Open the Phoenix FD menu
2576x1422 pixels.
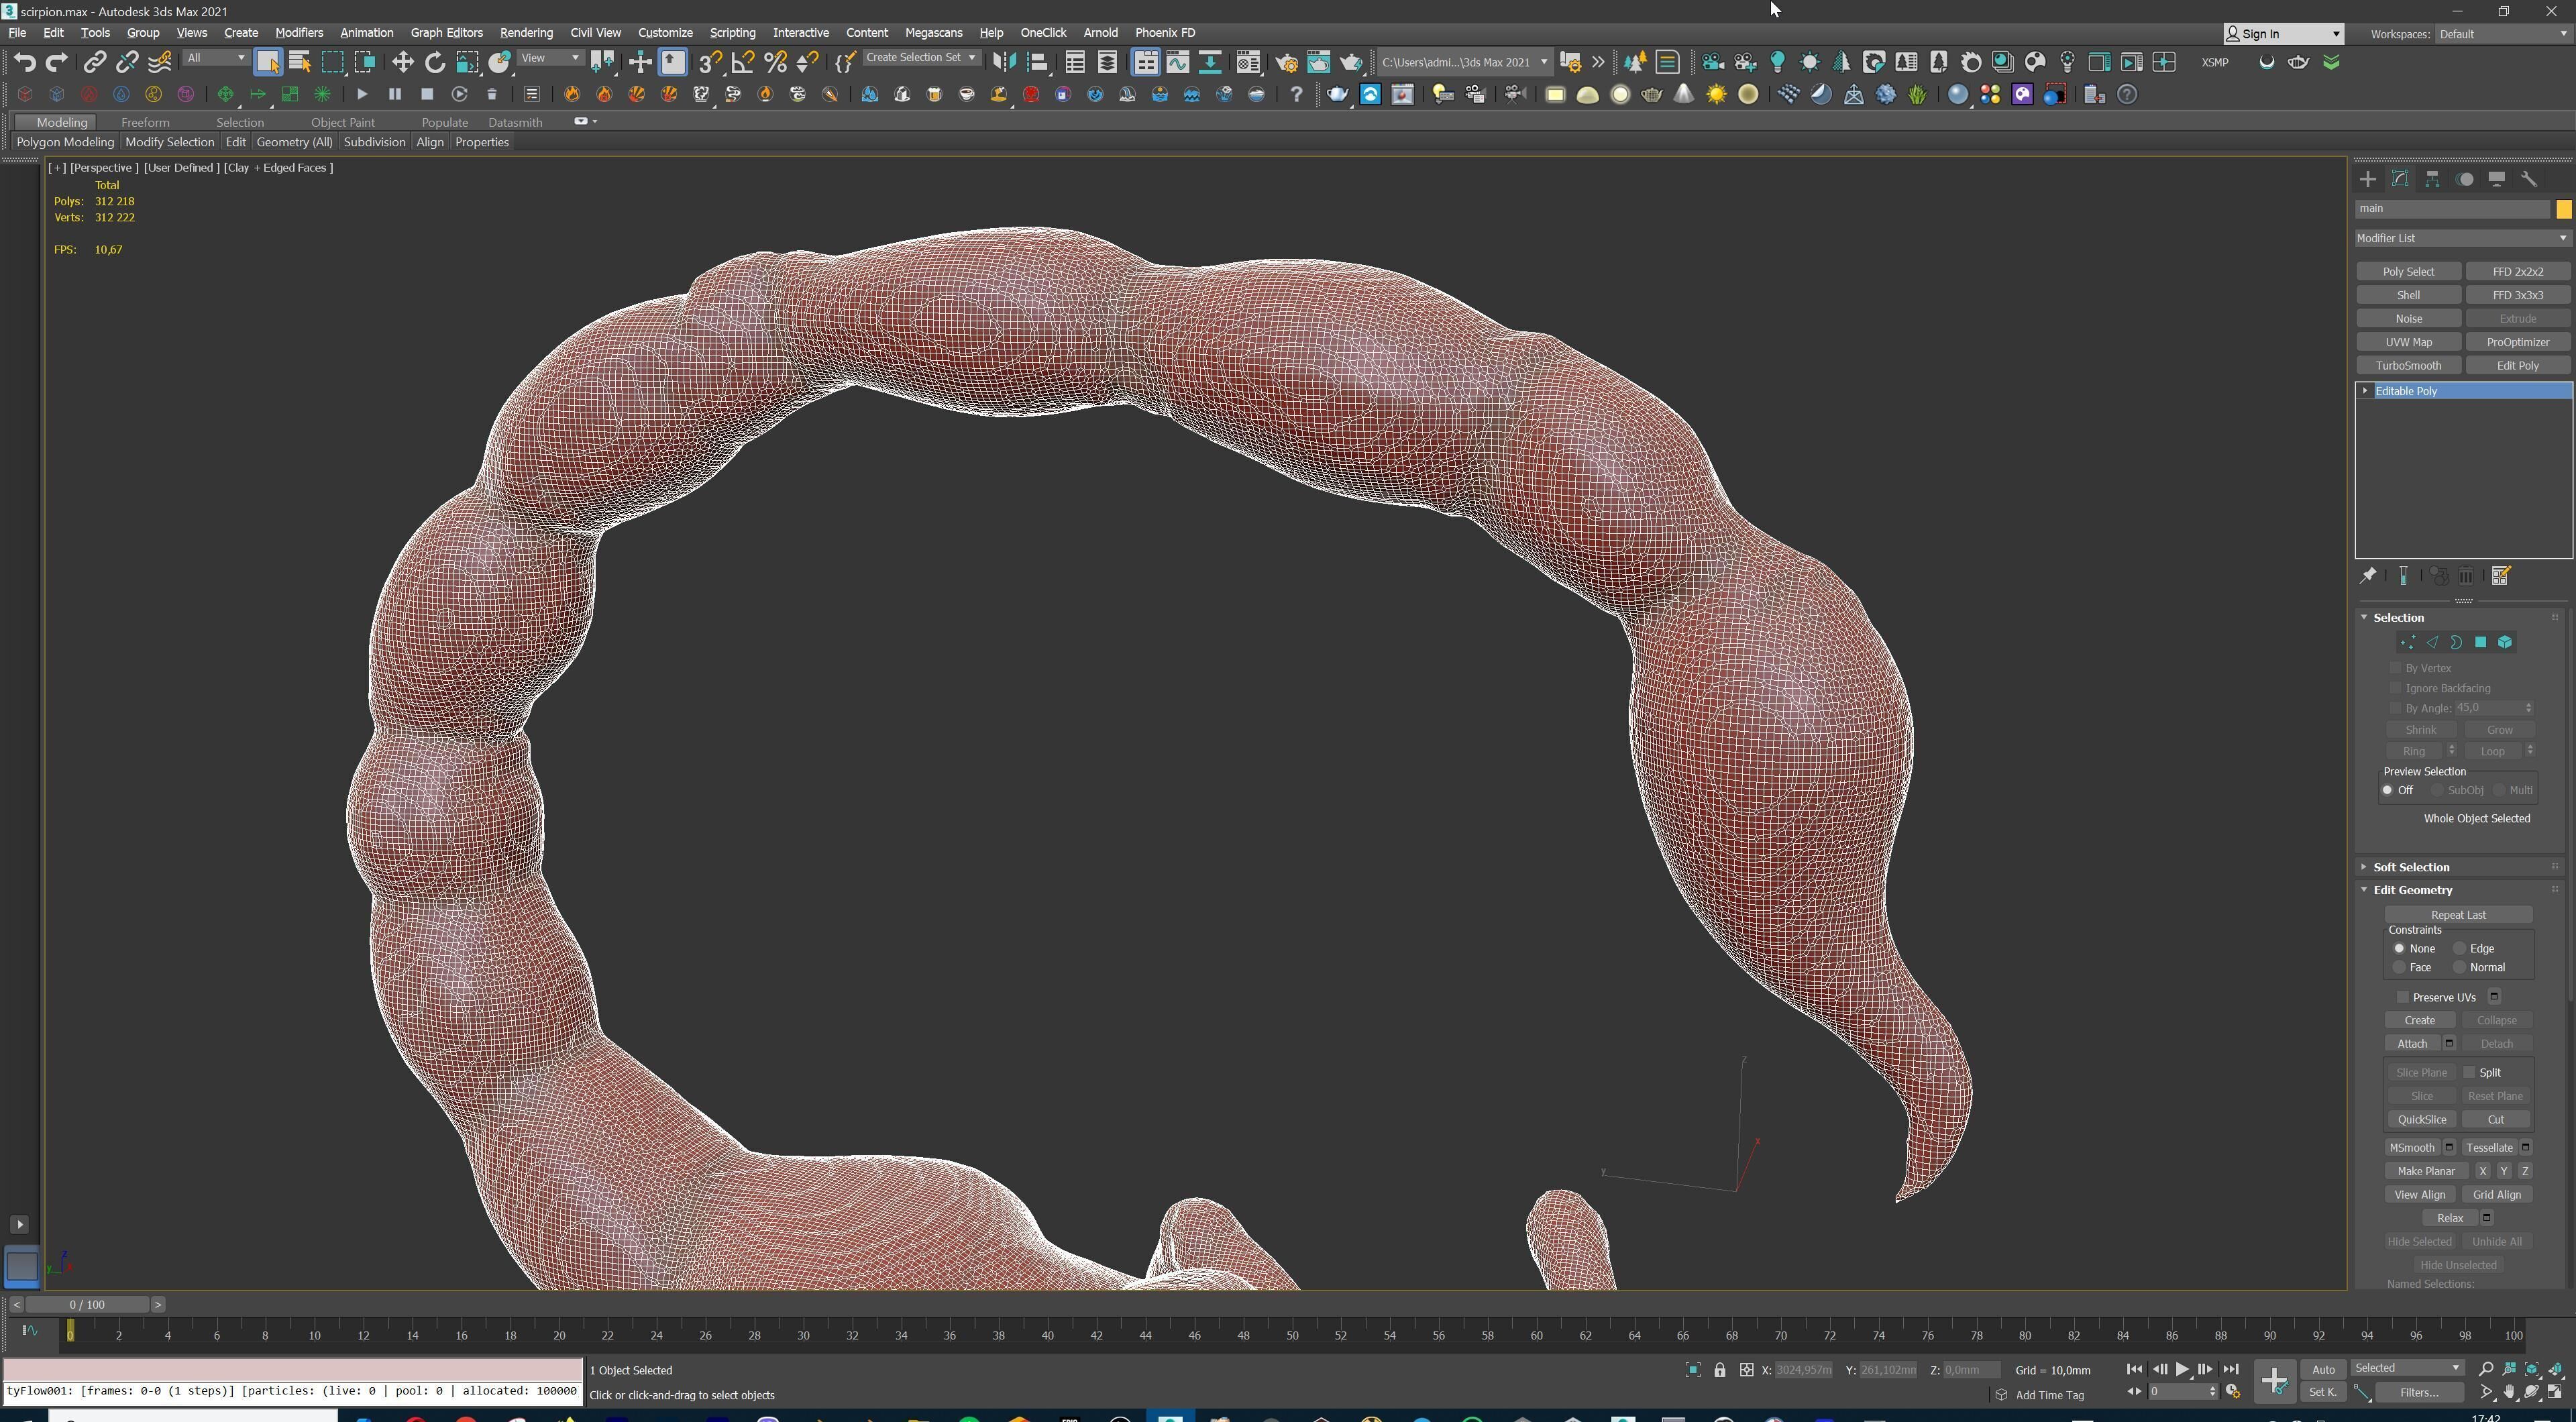point(1165,33)
